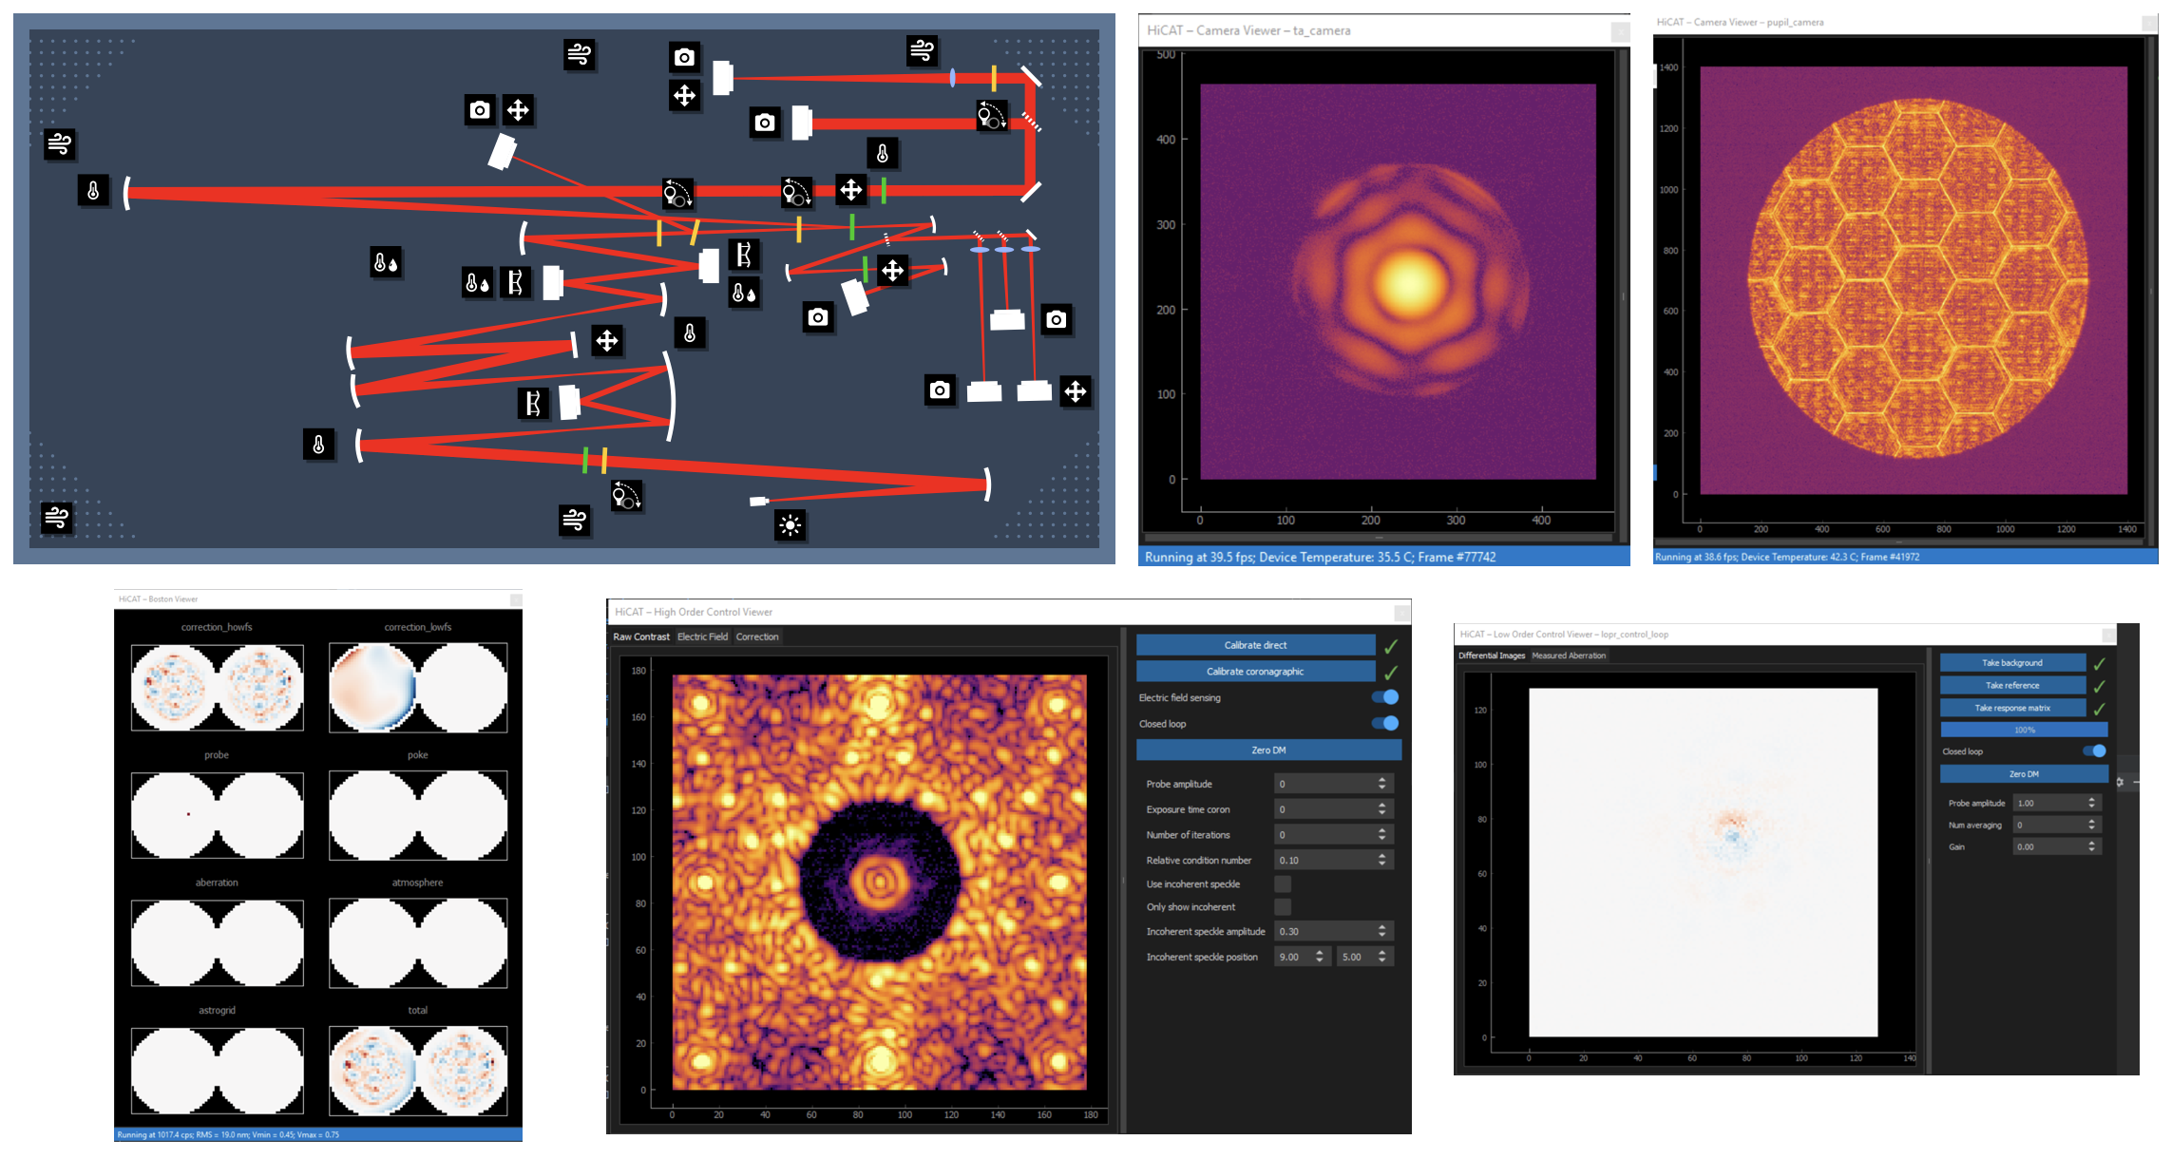
Task: Increase Relative condition number with up arrow
Action: coord(1381,856)
